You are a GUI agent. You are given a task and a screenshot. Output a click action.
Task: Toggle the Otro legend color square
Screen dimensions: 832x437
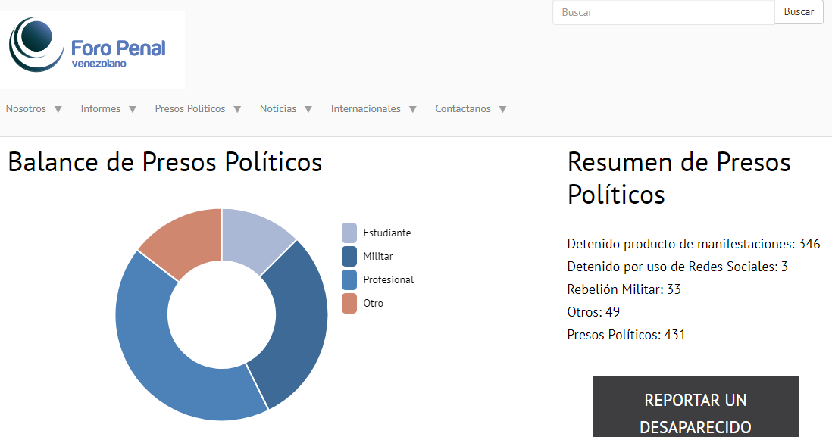click(x=349, y=303)
